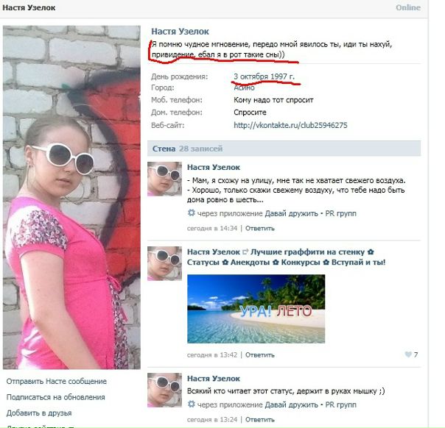Click gear icon on the 13:24 post
Image resolution: width=445 pixels, height=428 pixels.
pyautogui.click(x=192, y=404)
